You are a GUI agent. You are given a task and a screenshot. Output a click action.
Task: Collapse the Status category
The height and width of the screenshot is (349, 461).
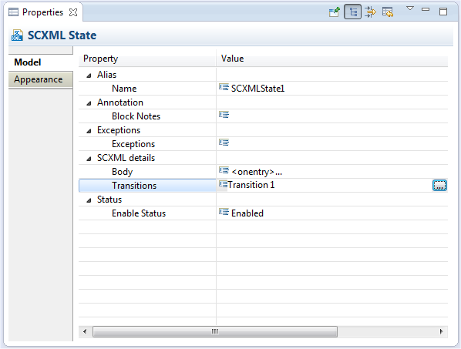click(89, 200)
